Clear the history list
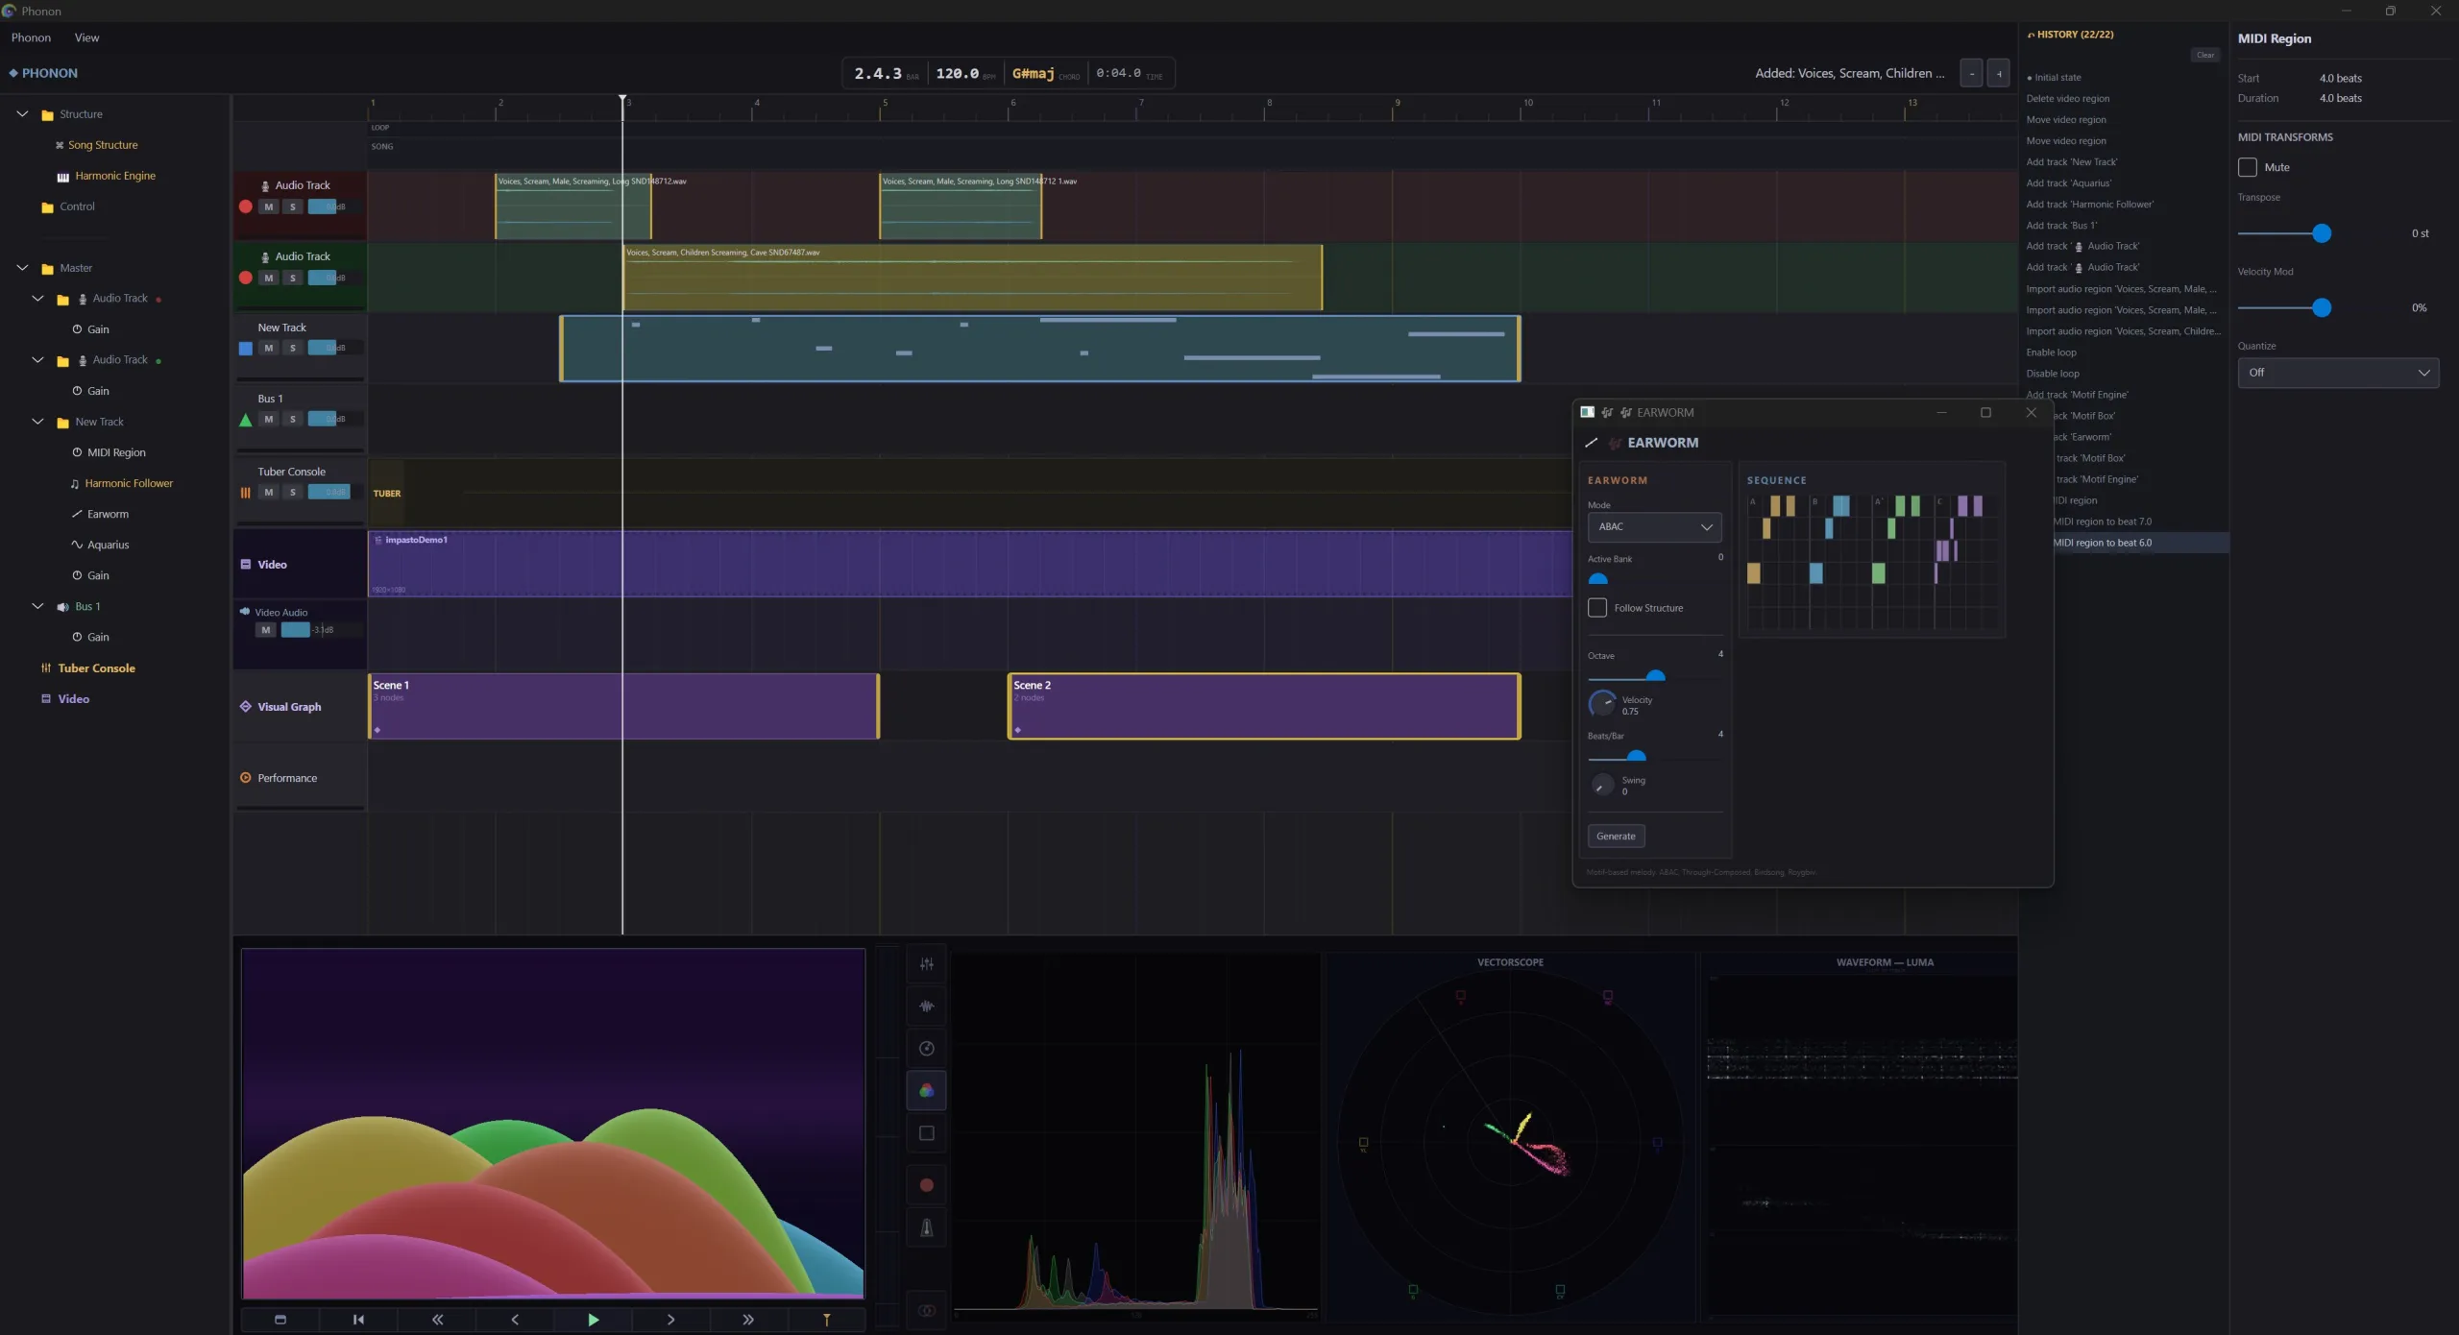The width and height of the screenshot is (2459, 1335). (x=2205, y=55)
